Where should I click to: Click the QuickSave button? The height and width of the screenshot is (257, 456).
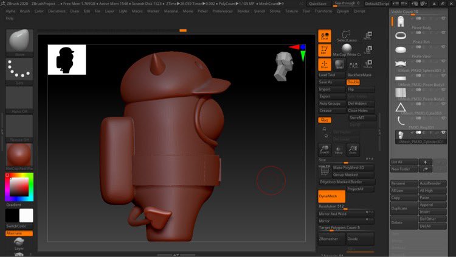coord(317,4)
